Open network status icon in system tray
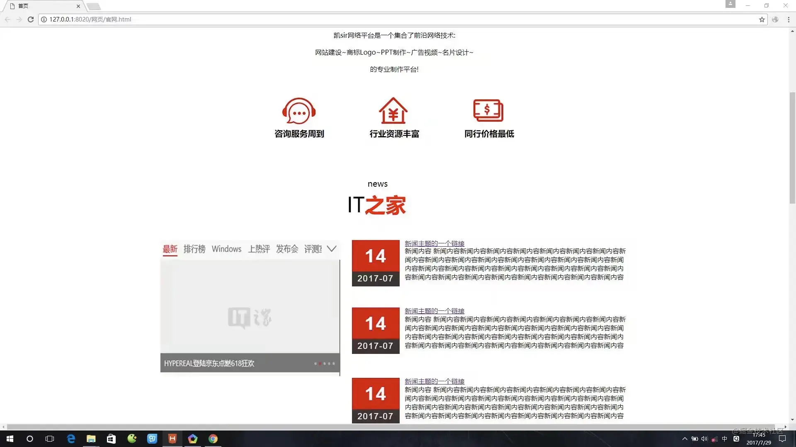 click(714, 439)
